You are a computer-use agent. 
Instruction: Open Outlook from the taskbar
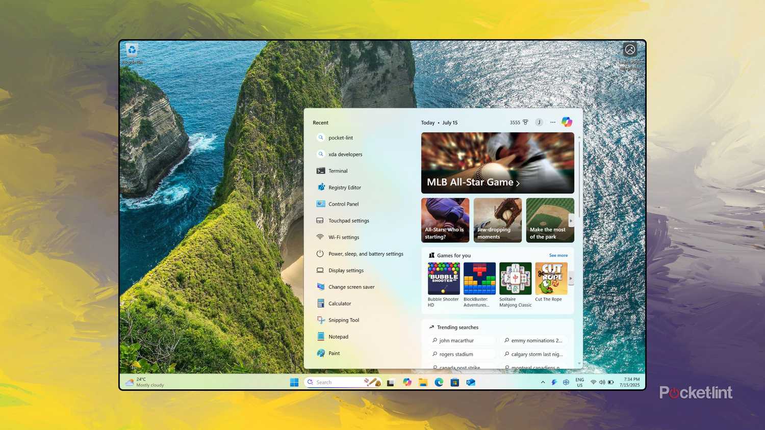471,382
